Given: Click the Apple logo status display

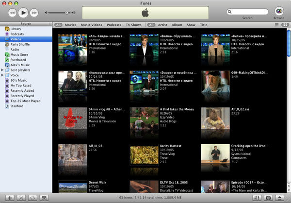Looking at the screenshot, I should tap(145, 13).
